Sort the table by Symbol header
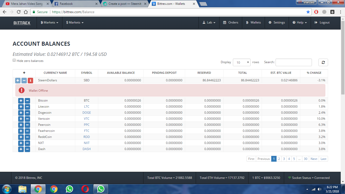 87,73
